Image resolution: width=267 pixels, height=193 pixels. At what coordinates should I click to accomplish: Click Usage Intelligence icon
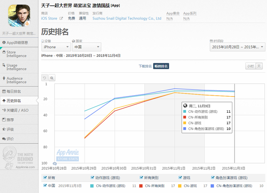[x=4, y=65]
